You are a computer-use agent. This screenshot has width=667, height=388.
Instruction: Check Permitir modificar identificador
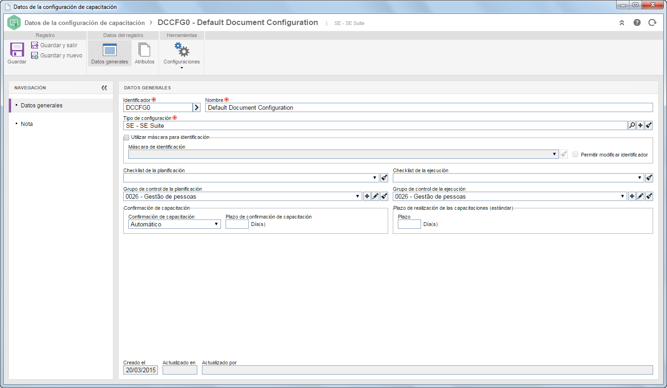click(575, 155)
